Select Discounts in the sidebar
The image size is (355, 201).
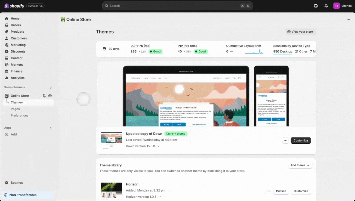[x=18, y=51]
